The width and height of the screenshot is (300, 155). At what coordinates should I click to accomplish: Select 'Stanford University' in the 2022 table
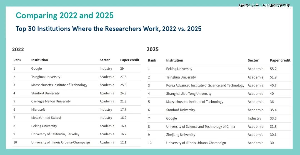(x=45, y=93)
